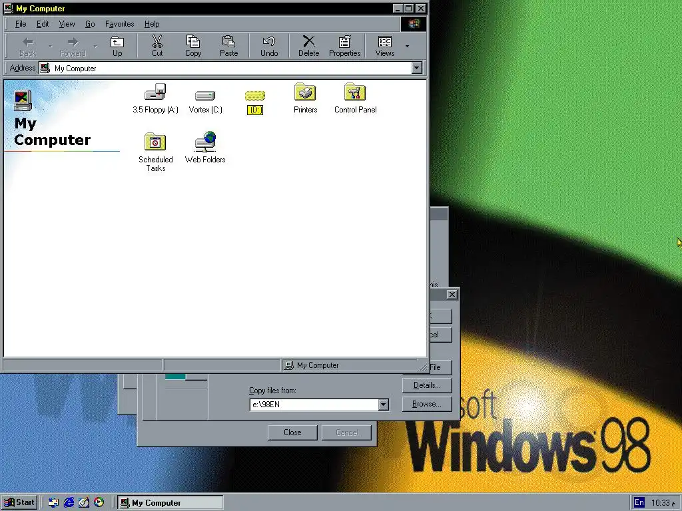Click the Address bar My Computer icon
The height and width of the screenshot is (511, 682).
coord(45,68)
